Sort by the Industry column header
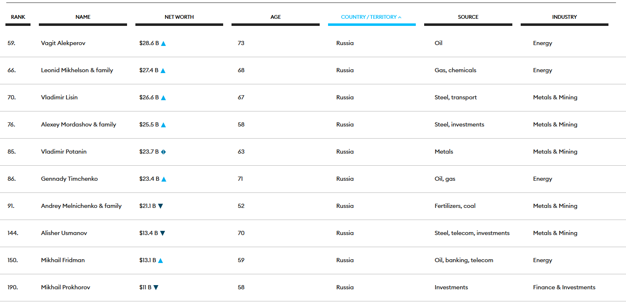This screenshot has width=626, height=306. [x=564, y=17]
